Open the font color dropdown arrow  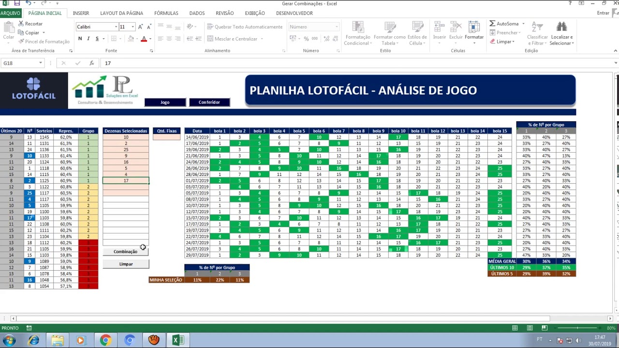click(x=150, y=39)
